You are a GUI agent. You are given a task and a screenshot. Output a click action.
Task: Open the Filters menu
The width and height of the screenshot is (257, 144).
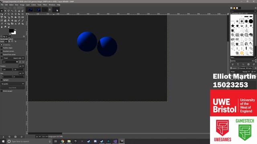tap(45, 5)
